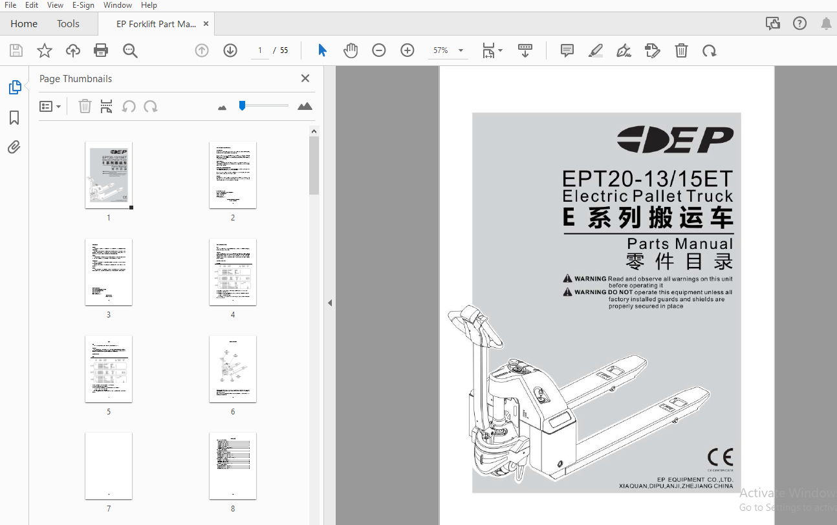The height and width of the screenshot is (525, 837).
Task: Zoom out with the minus icon
Action: 379,50
